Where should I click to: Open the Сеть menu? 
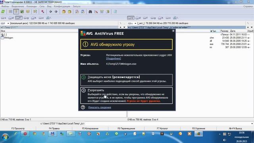[x=42, y=6]
